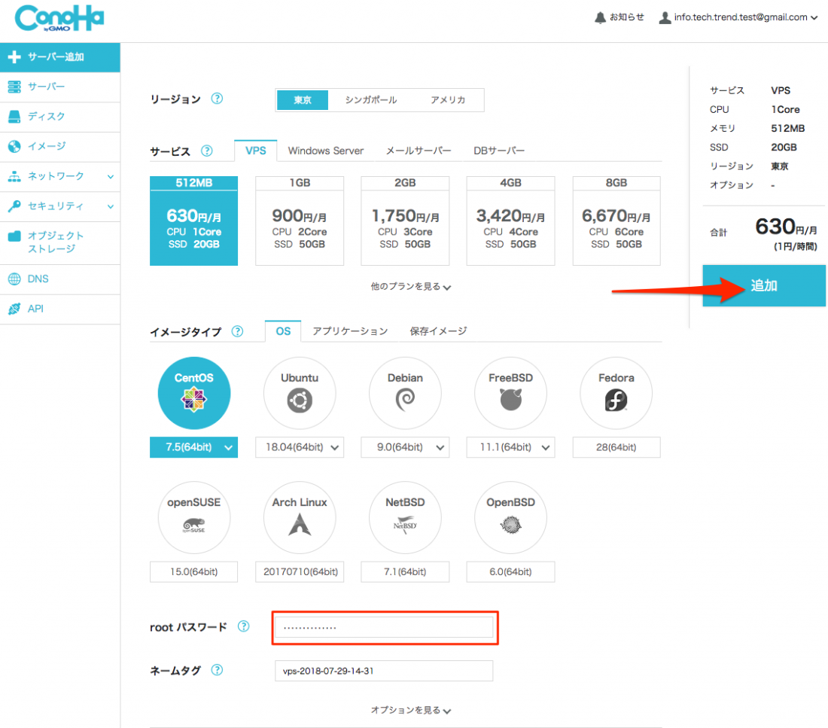Select the Ubuntu image icon
The width and height of the screenshot is (828, 728).
pyautogui.click(x=300, y=393)
